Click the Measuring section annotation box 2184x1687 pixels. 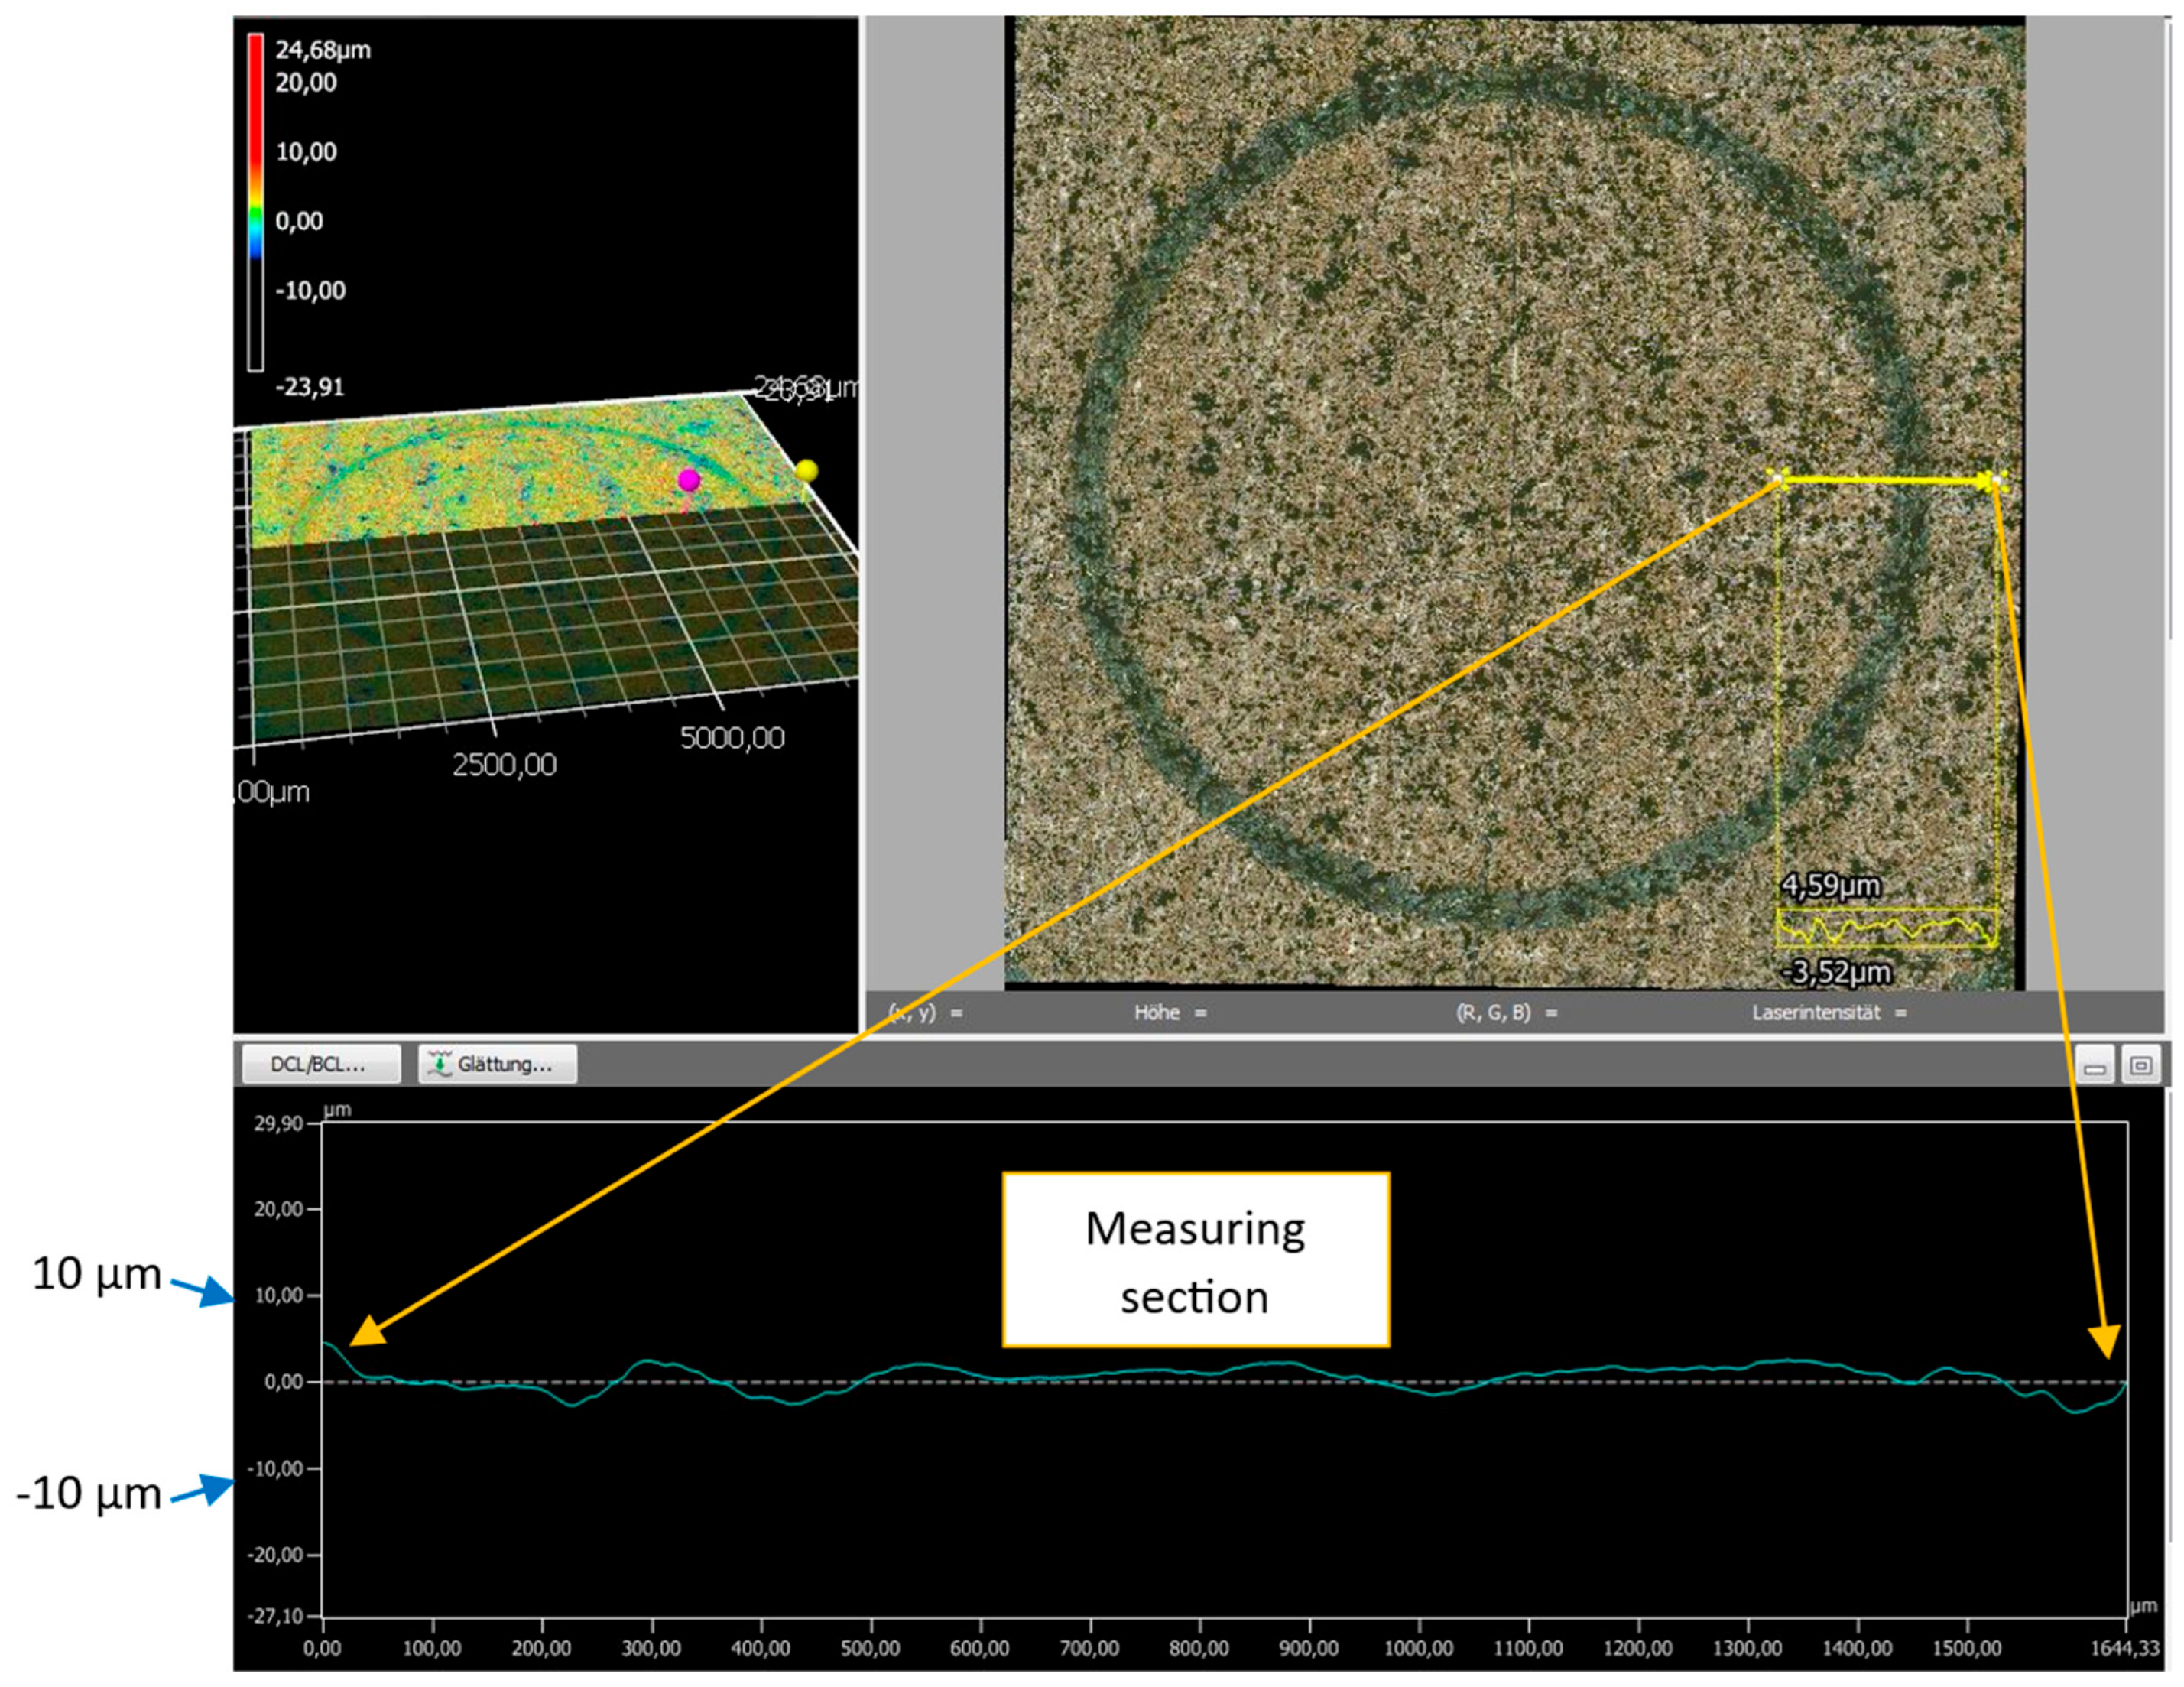coord(1195,1260)
